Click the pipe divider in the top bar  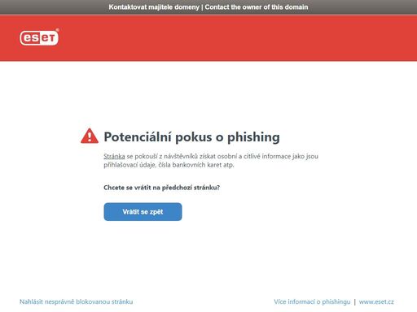coord(202,7)
